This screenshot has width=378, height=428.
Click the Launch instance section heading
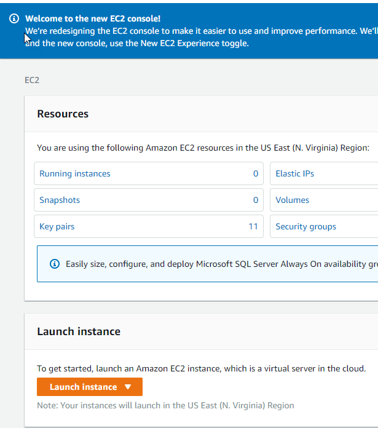79,331
